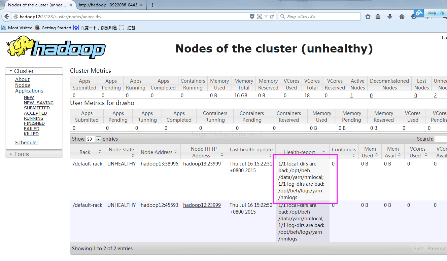The width and height of the screenshot is (447, 261).
Task: Sort by VCores Used column arrows
Action: [426, 155]
